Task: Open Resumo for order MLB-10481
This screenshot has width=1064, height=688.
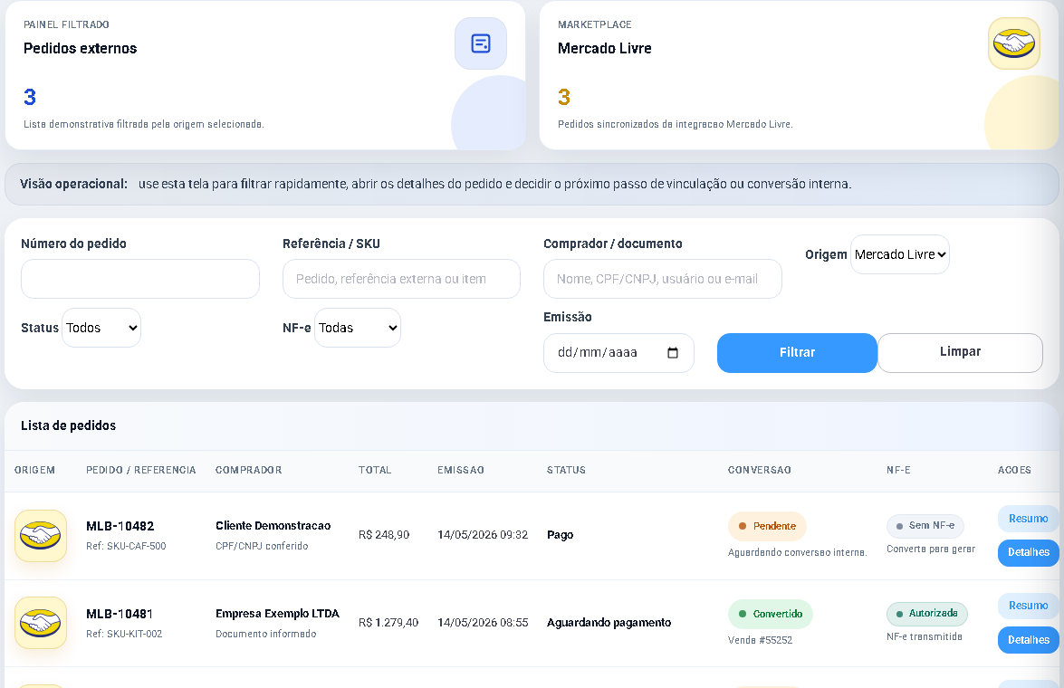Action: tap(1028, 606)
